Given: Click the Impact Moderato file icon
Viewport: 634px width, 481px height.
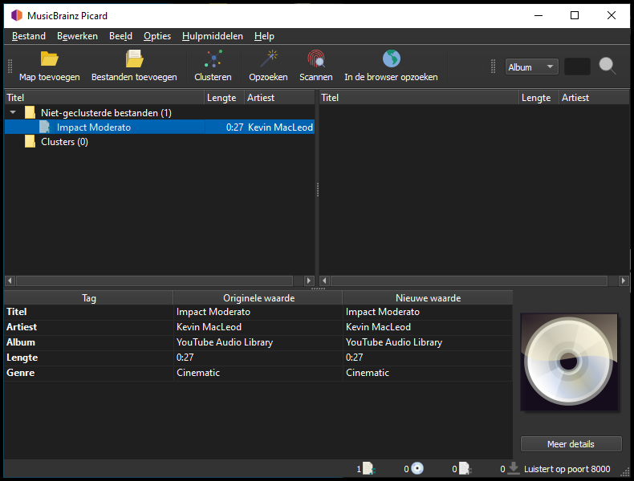Looking at the screenshot, I should pyautogui.click(x=44, y=127).
